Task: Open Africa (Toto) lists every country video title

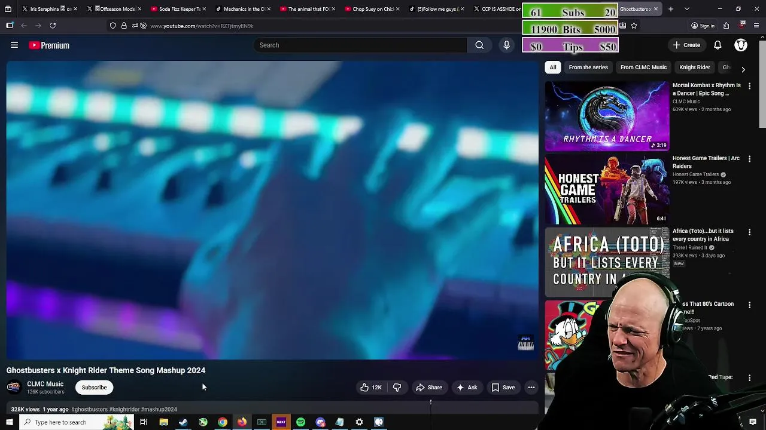Action: [x=703, y=235]
